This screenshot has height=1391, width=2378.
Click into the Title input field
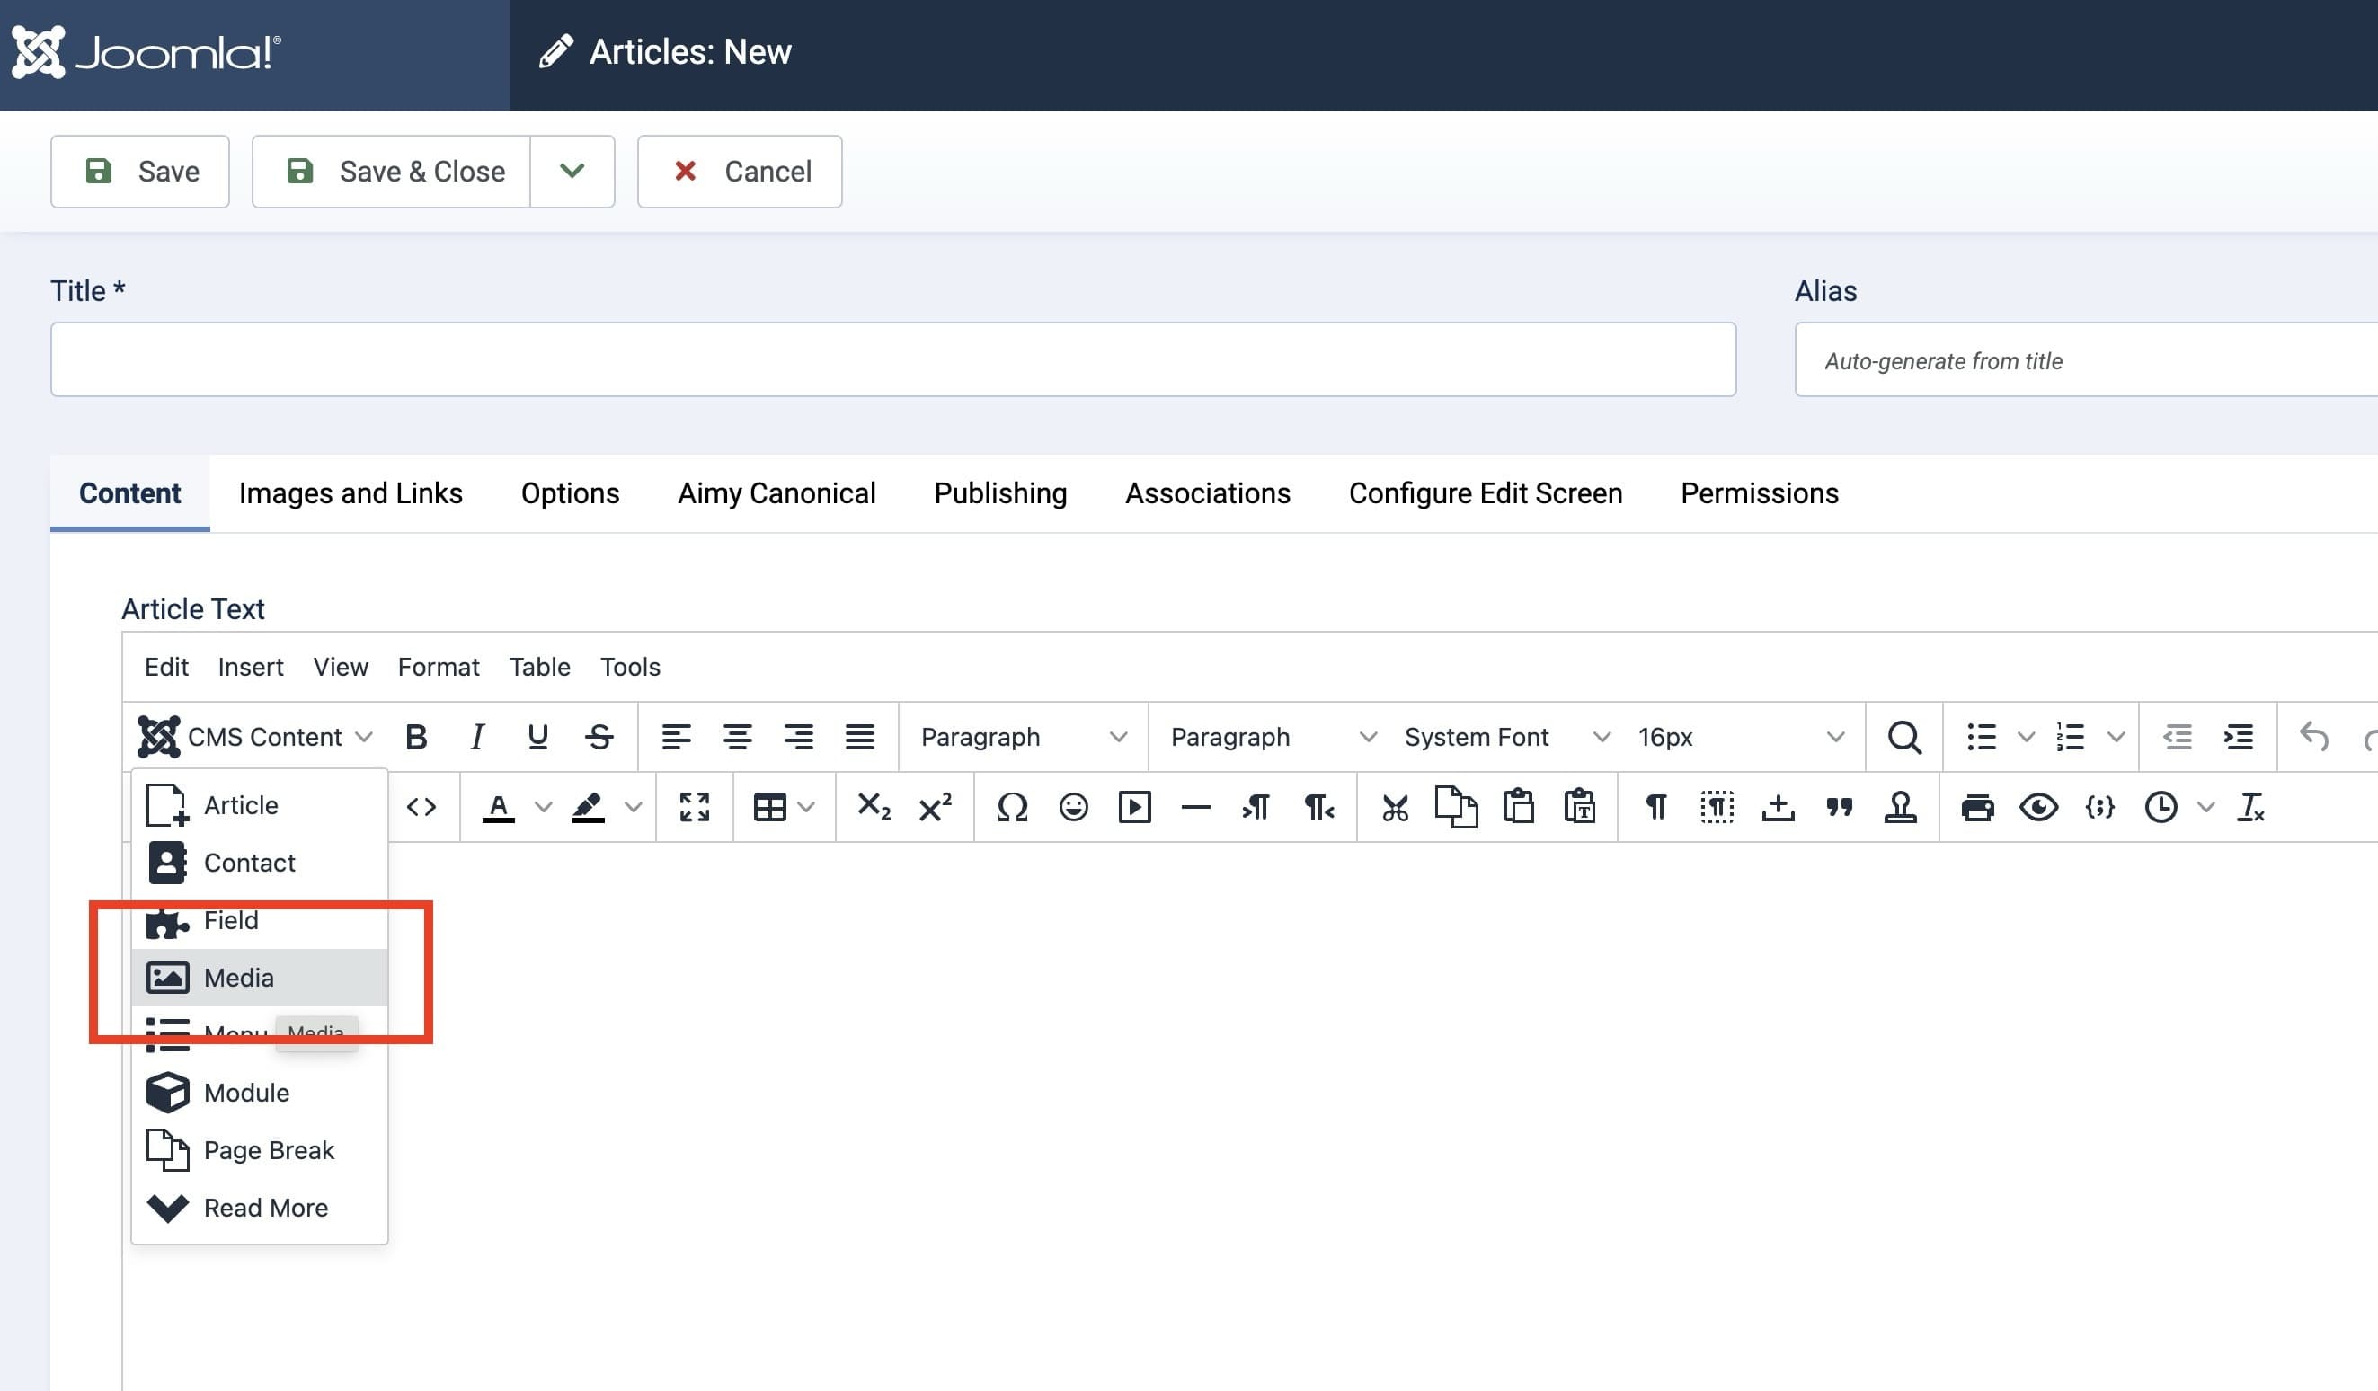click(x=892, y=359)
